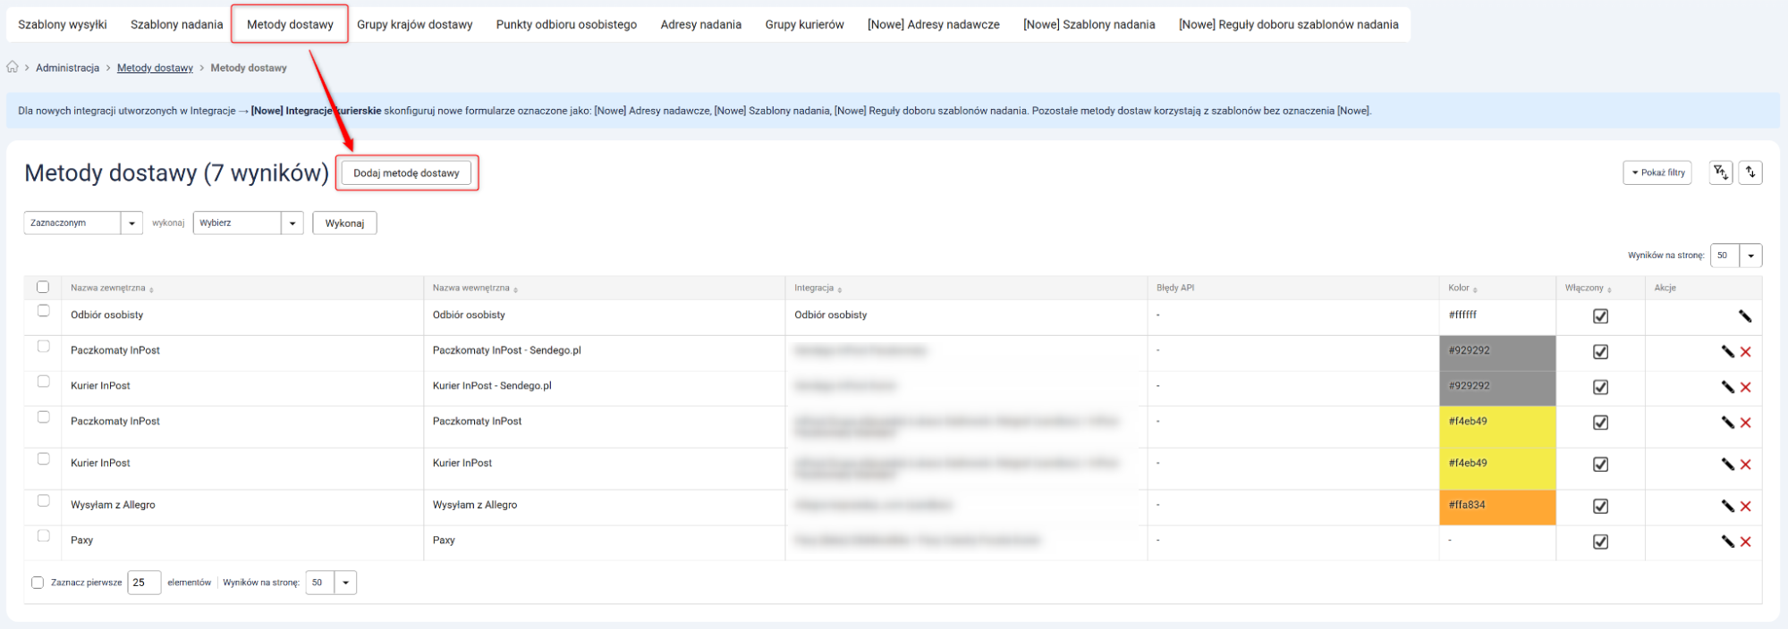Click the Zaznacz pierwsze number field
Image resolution: width=1788 pixels, height=629 pixels.
click(143, 583)
